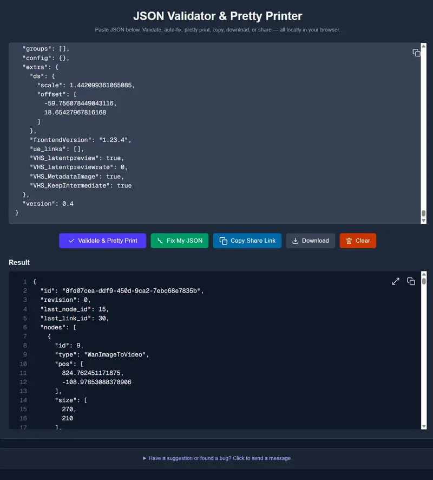Copy the Result output with the copy icon

(411, 281)
